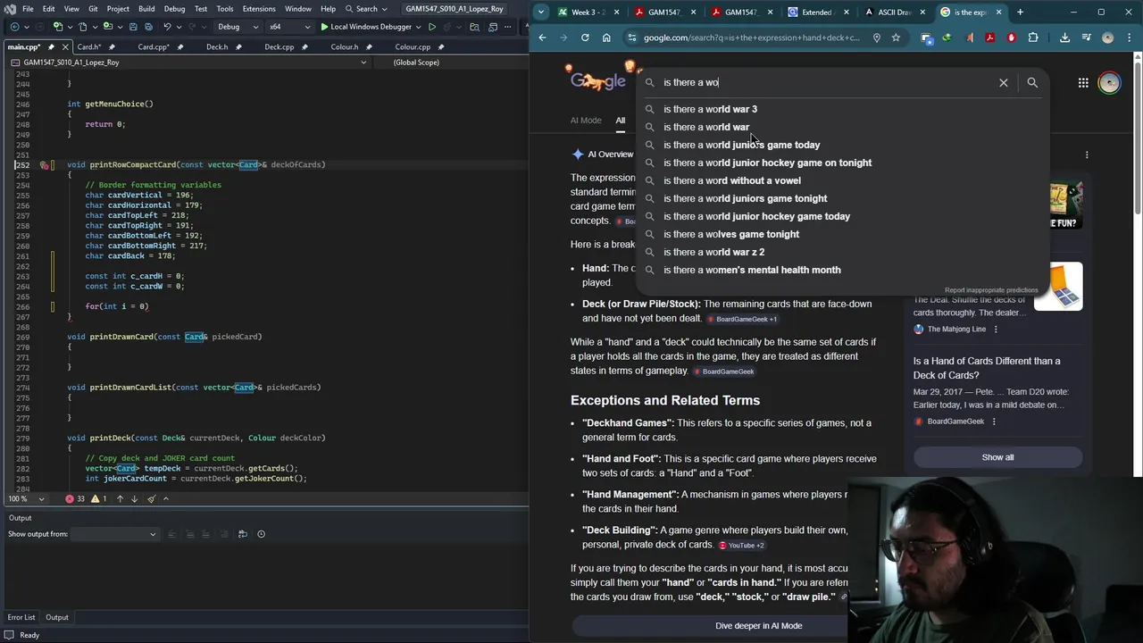1143x643 pixels.
Task: Click Google search magnifier button
Action: 1032,82
